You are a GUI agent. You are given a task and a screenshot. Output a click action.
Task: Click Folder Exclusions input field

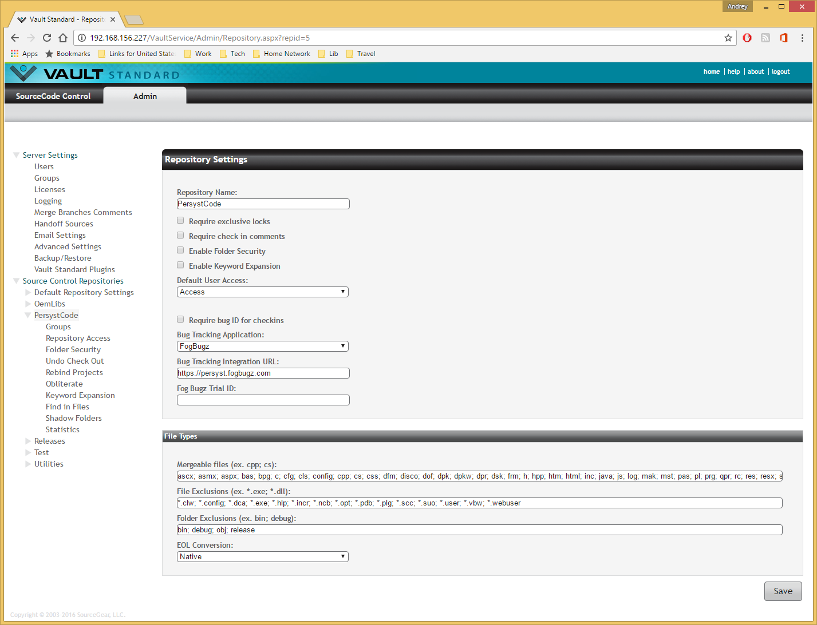[x=480, y=530]
